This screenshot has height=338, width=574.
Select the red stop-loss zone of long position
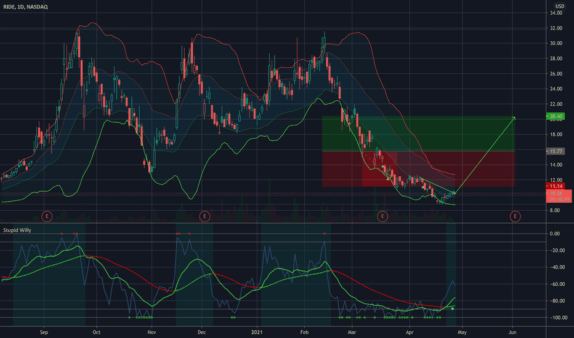(418, 168)
